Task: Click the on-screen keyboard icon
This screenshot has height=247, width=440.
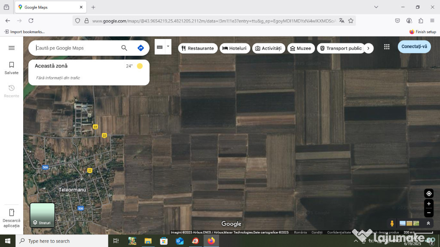Action: 160,47
